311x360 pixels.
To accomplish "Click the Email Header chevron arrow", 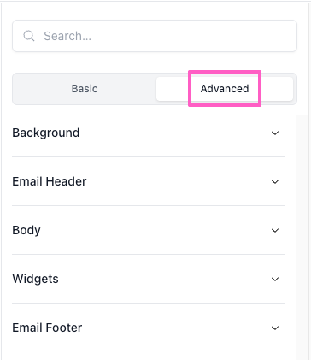I will (275, 181).
